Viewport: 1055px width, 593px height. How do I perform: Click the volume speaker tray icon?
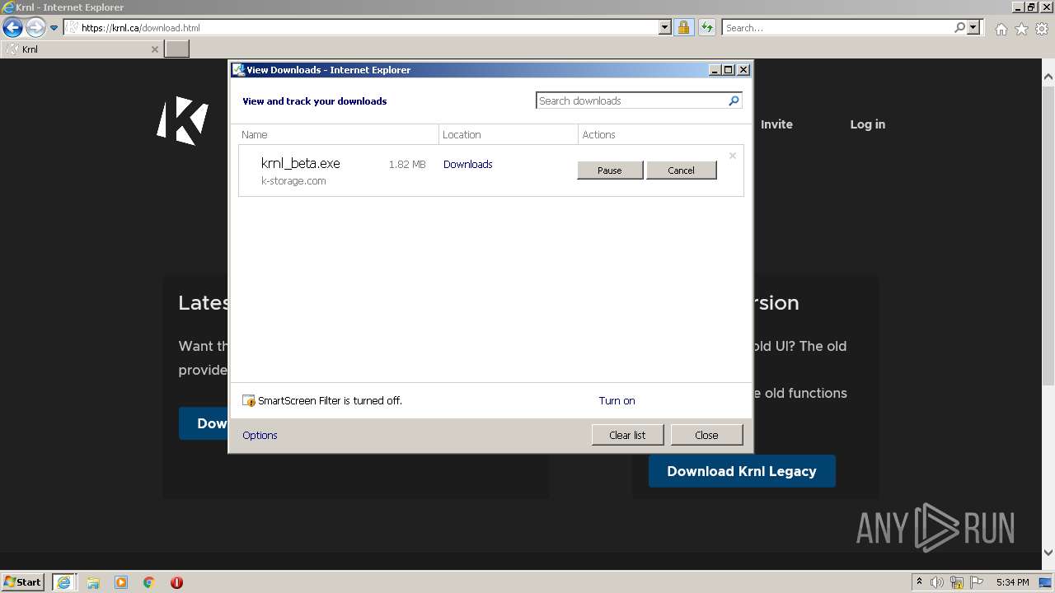click(x=938, y=582)
